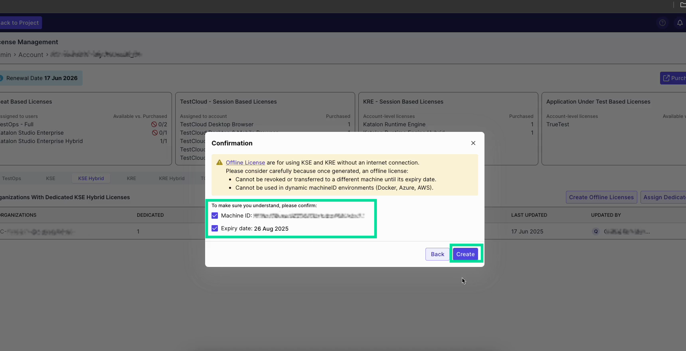Image resolution: width=686 pixels, height=351 pixels.
Task: Toggle the Expiry date confirmation checkbox
Action: (215, 228)
